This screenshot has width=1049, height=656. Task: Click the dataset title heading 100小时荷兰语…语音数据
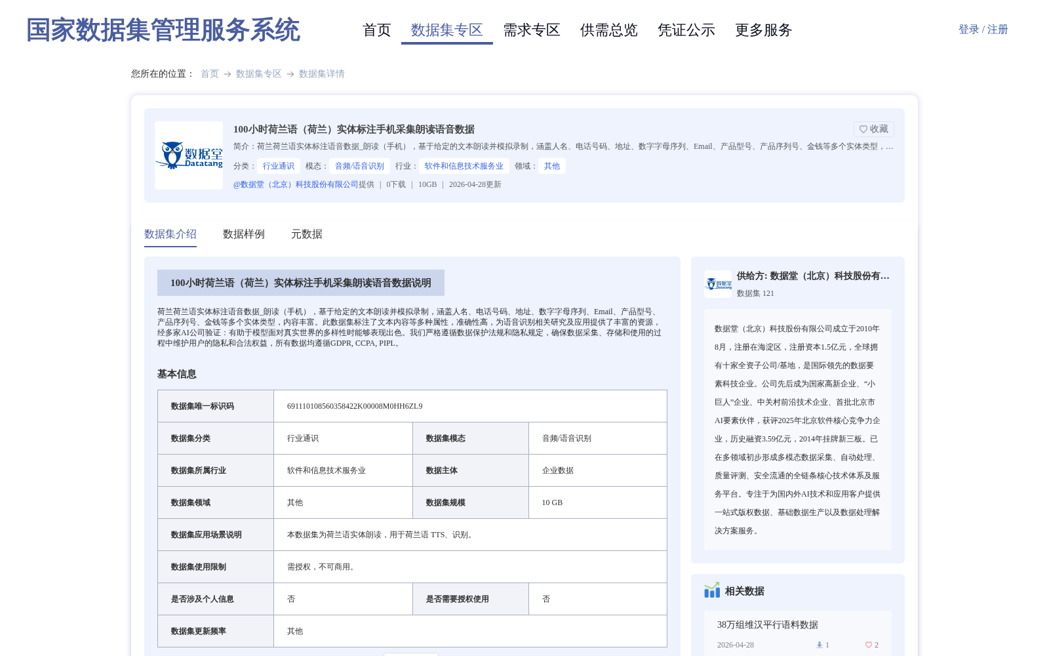click(354, 129)
